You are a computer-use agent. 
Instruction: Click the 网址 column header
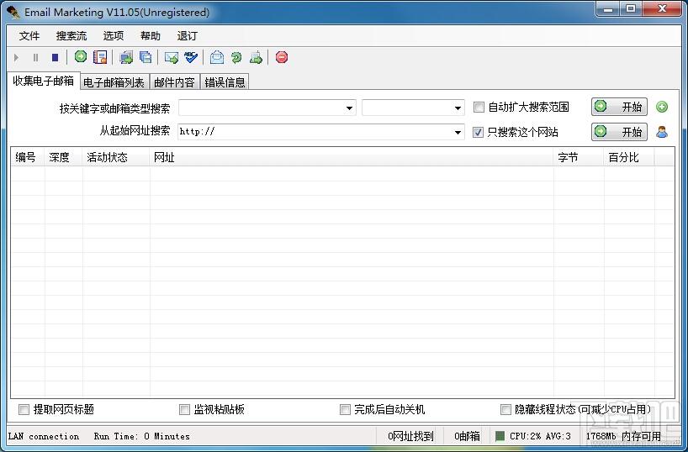(x=164, y=157)
